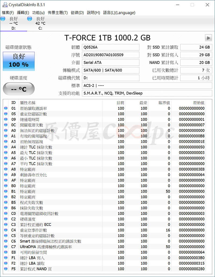
Task: Click the firmware field Q0526A
Action: (x=110, y=47)
